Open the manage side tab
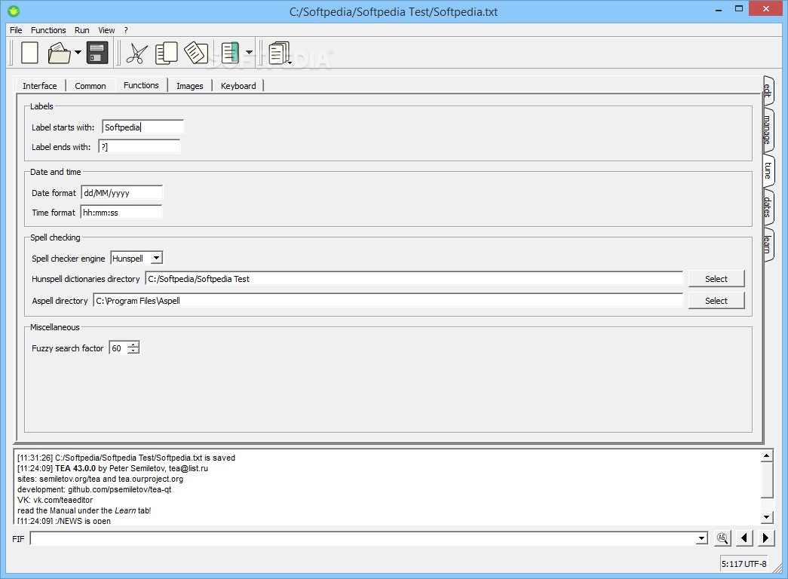 768,130
